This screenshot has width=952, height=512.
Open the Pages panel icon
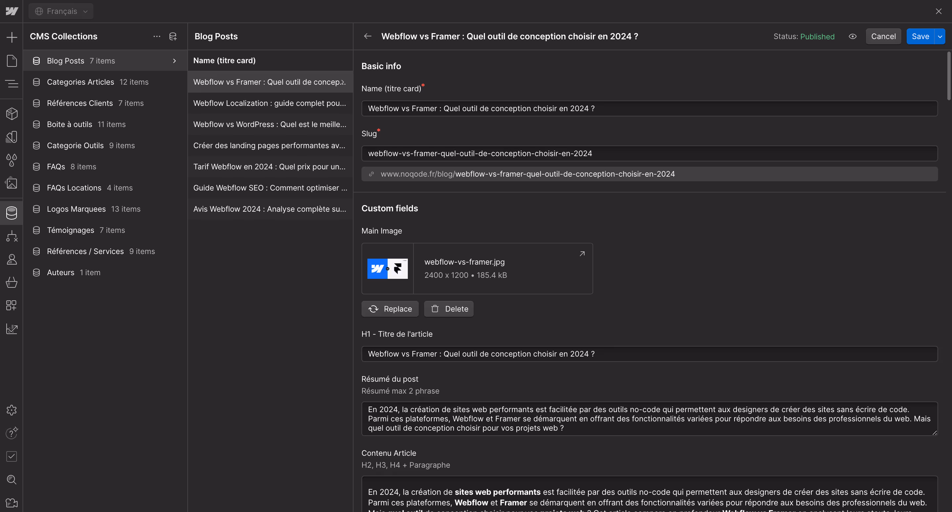tap(12, 61)
